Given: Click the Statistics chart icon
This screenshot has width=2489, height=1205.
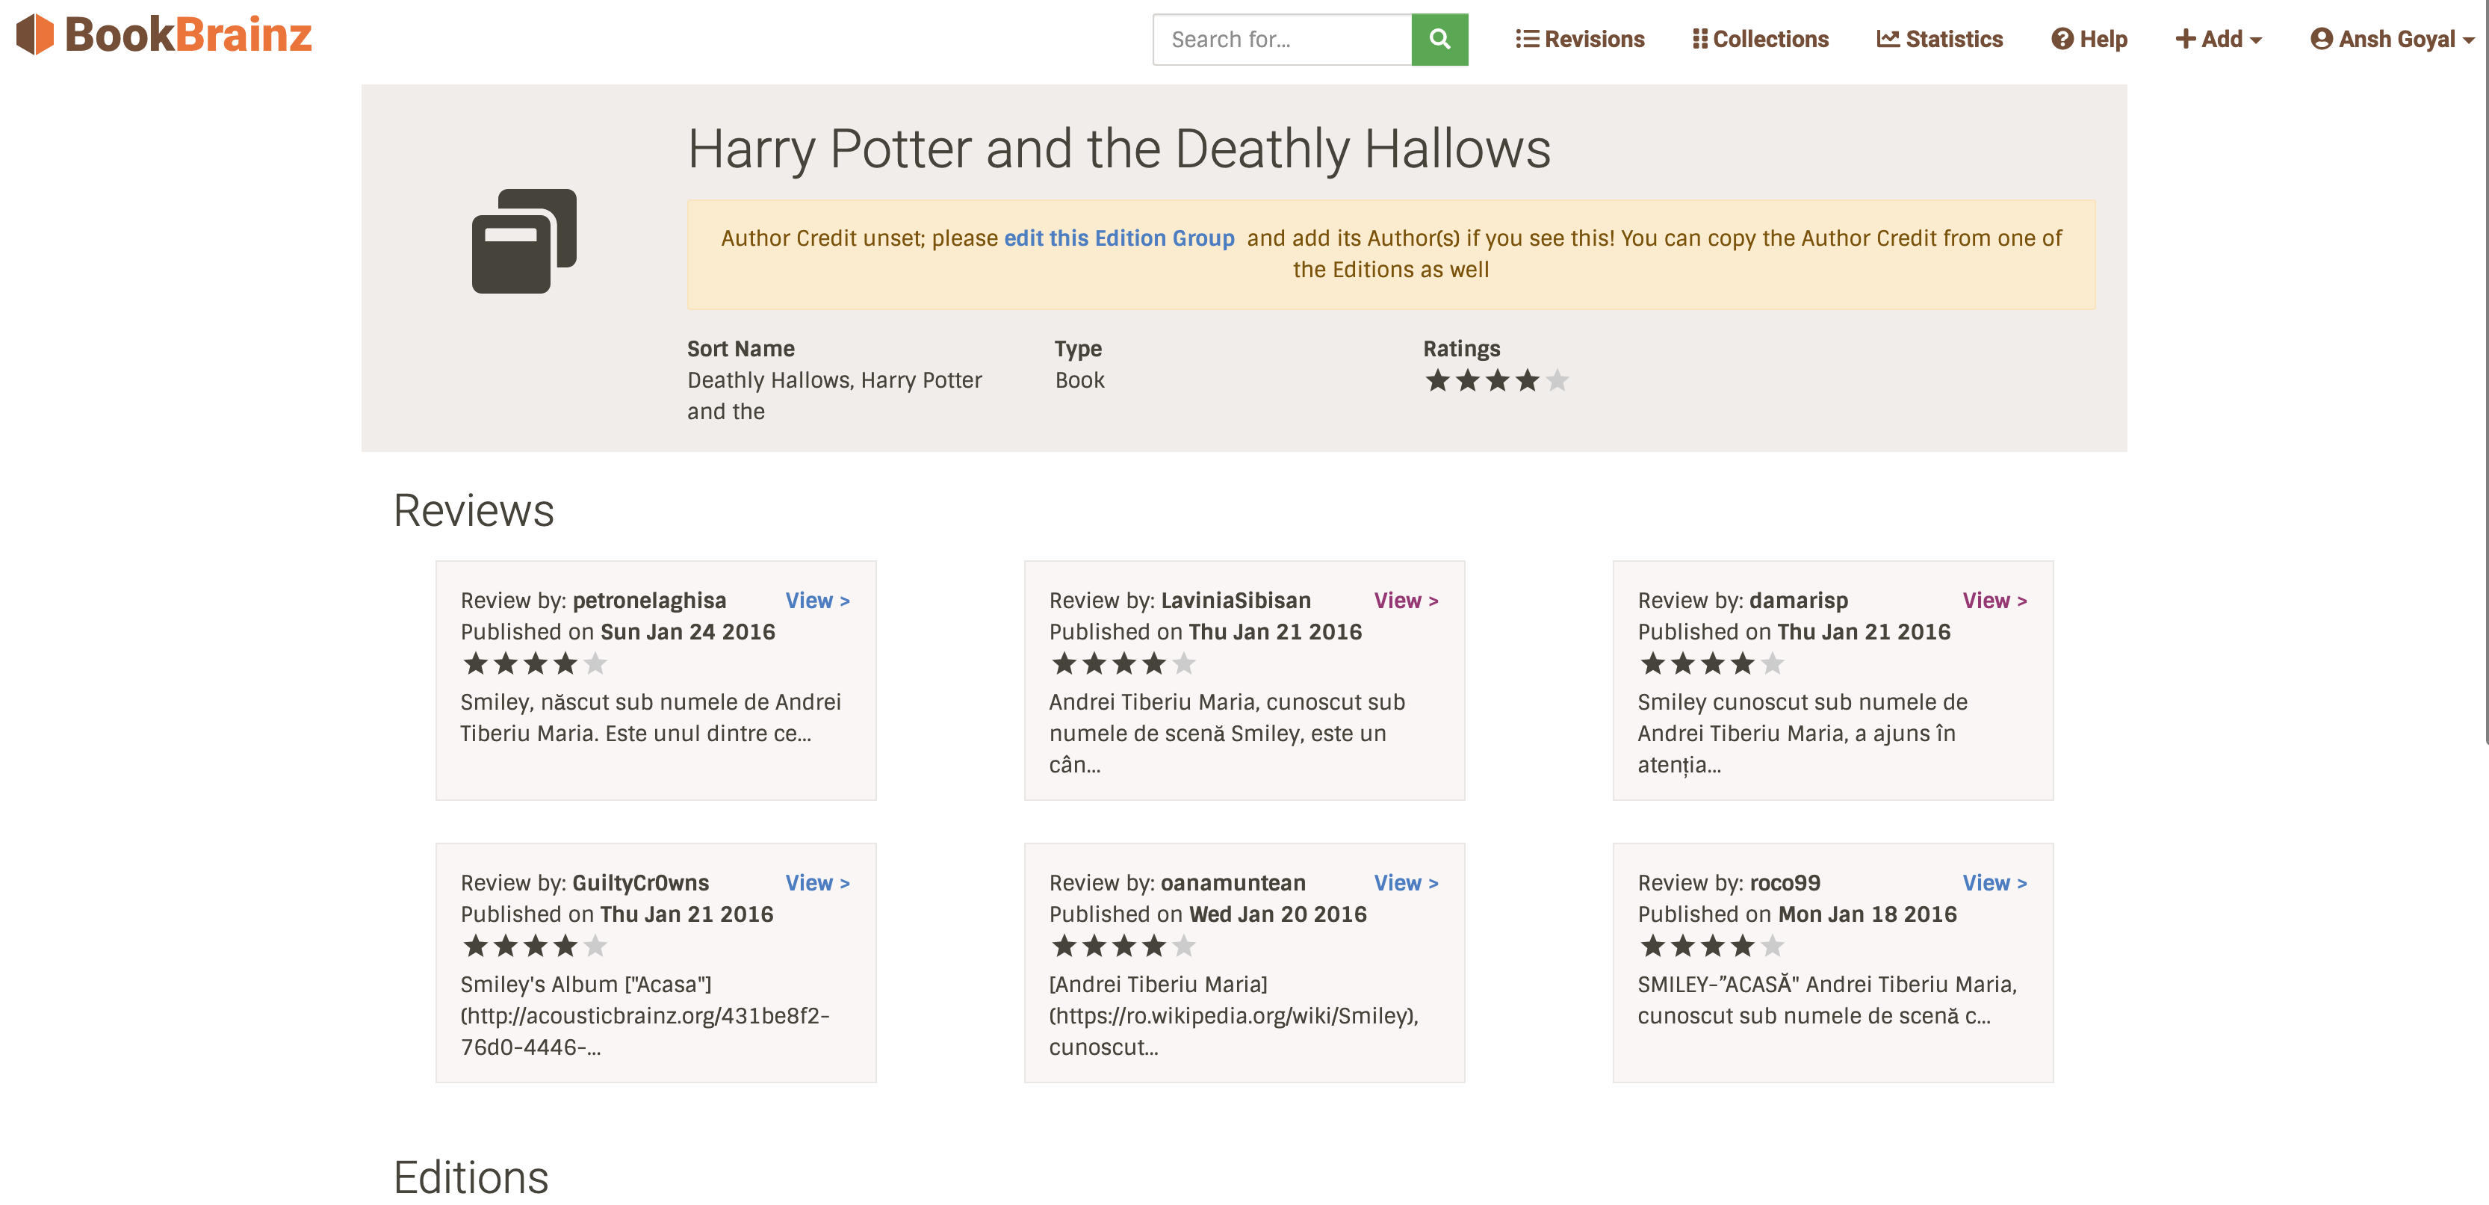Looking at the screenshot, I should (x=1887, y=40).
